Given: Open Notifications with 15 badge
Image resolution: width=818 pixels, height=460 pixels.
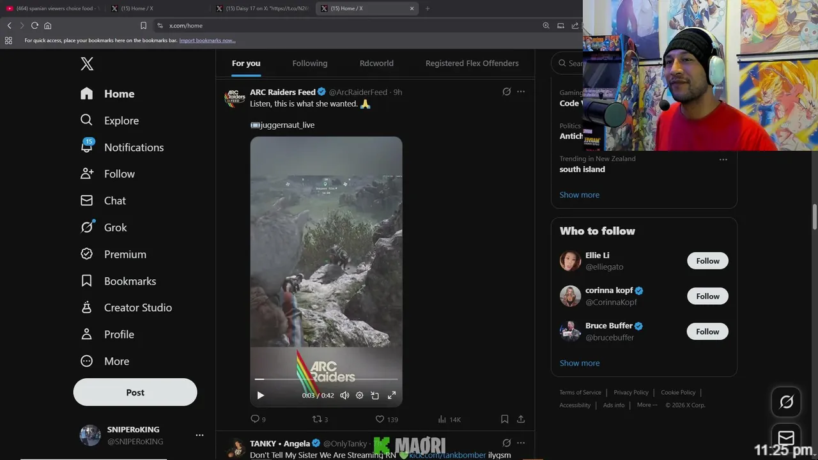Looking at the screenshot, I should [x=122, y=147].
